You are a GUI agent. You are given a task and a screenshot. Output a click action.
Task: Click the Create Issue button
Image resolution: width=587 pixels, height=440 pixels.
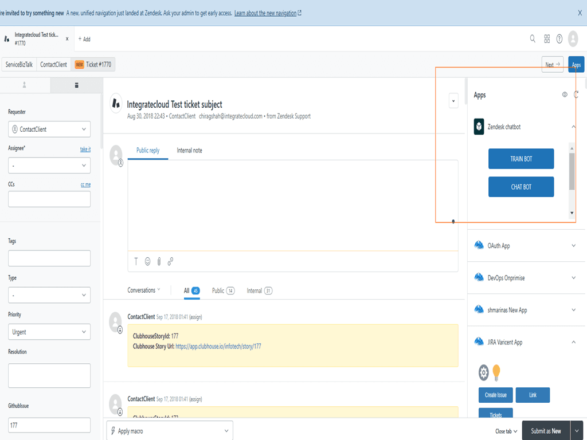tap(496, 395)
